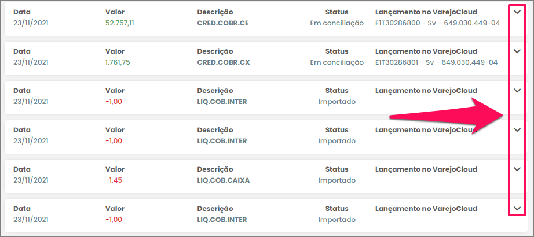Click Em conciliação status of CRED.COBR.CX
This screenshot has height=237, width=534.
337,62
